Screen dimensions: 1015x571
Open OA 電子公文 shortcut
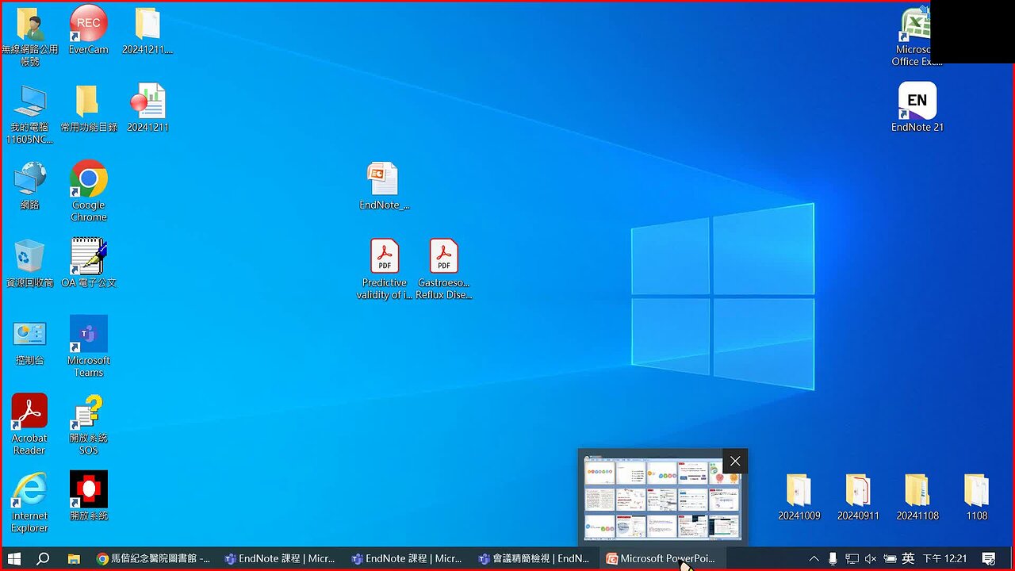[x=88, y=263]
